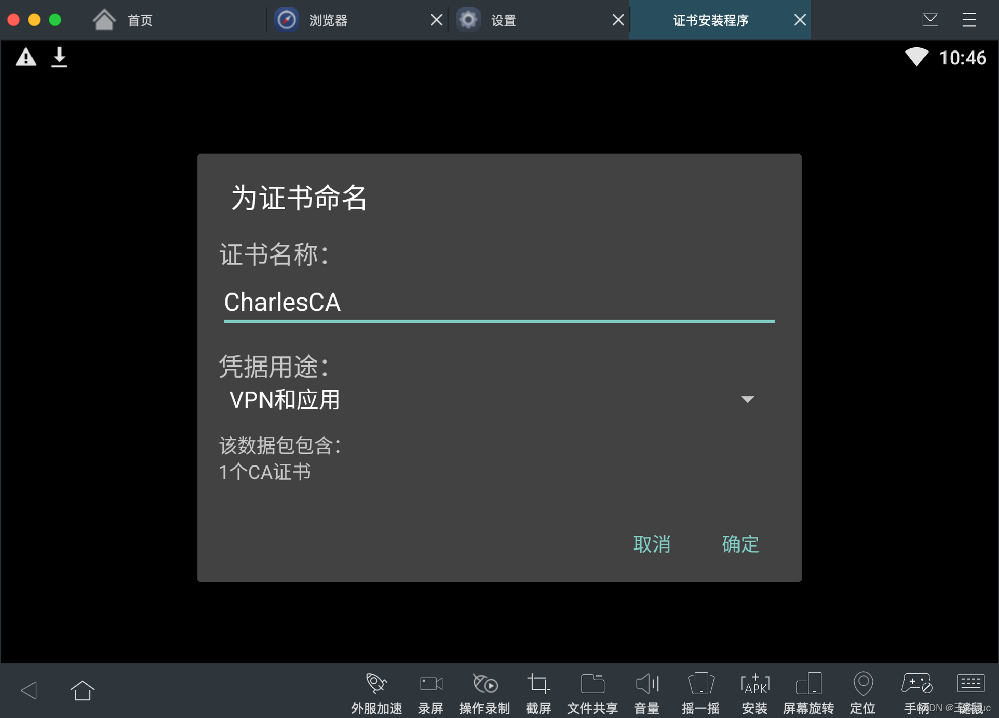The image size is (999, 718).
Task: Trigger the 摇一摇 shake function
Action: point(700,684)
